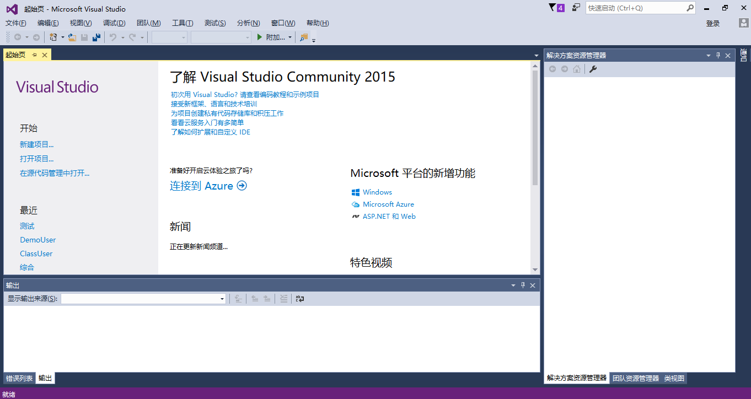Screen dimensions: 751x399
Task: Open window position menu of Solution Explorer
Action: (709, 56)
